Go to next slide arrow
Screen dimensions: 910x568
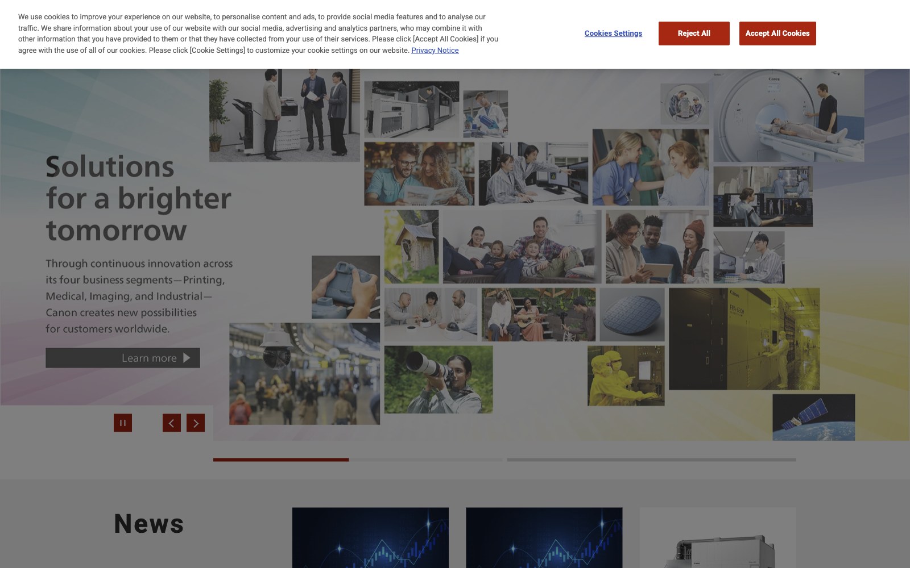coord(196,423)
